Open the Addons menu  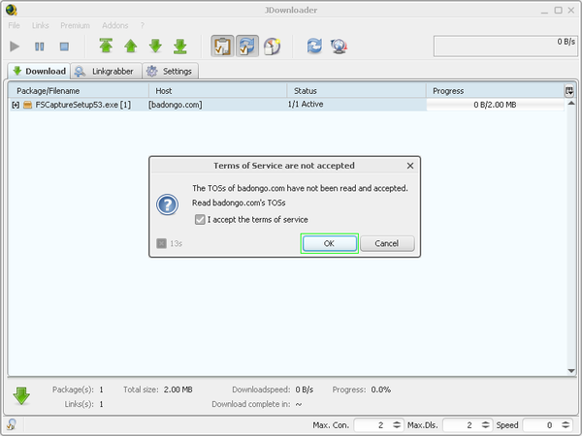point(115,25)
